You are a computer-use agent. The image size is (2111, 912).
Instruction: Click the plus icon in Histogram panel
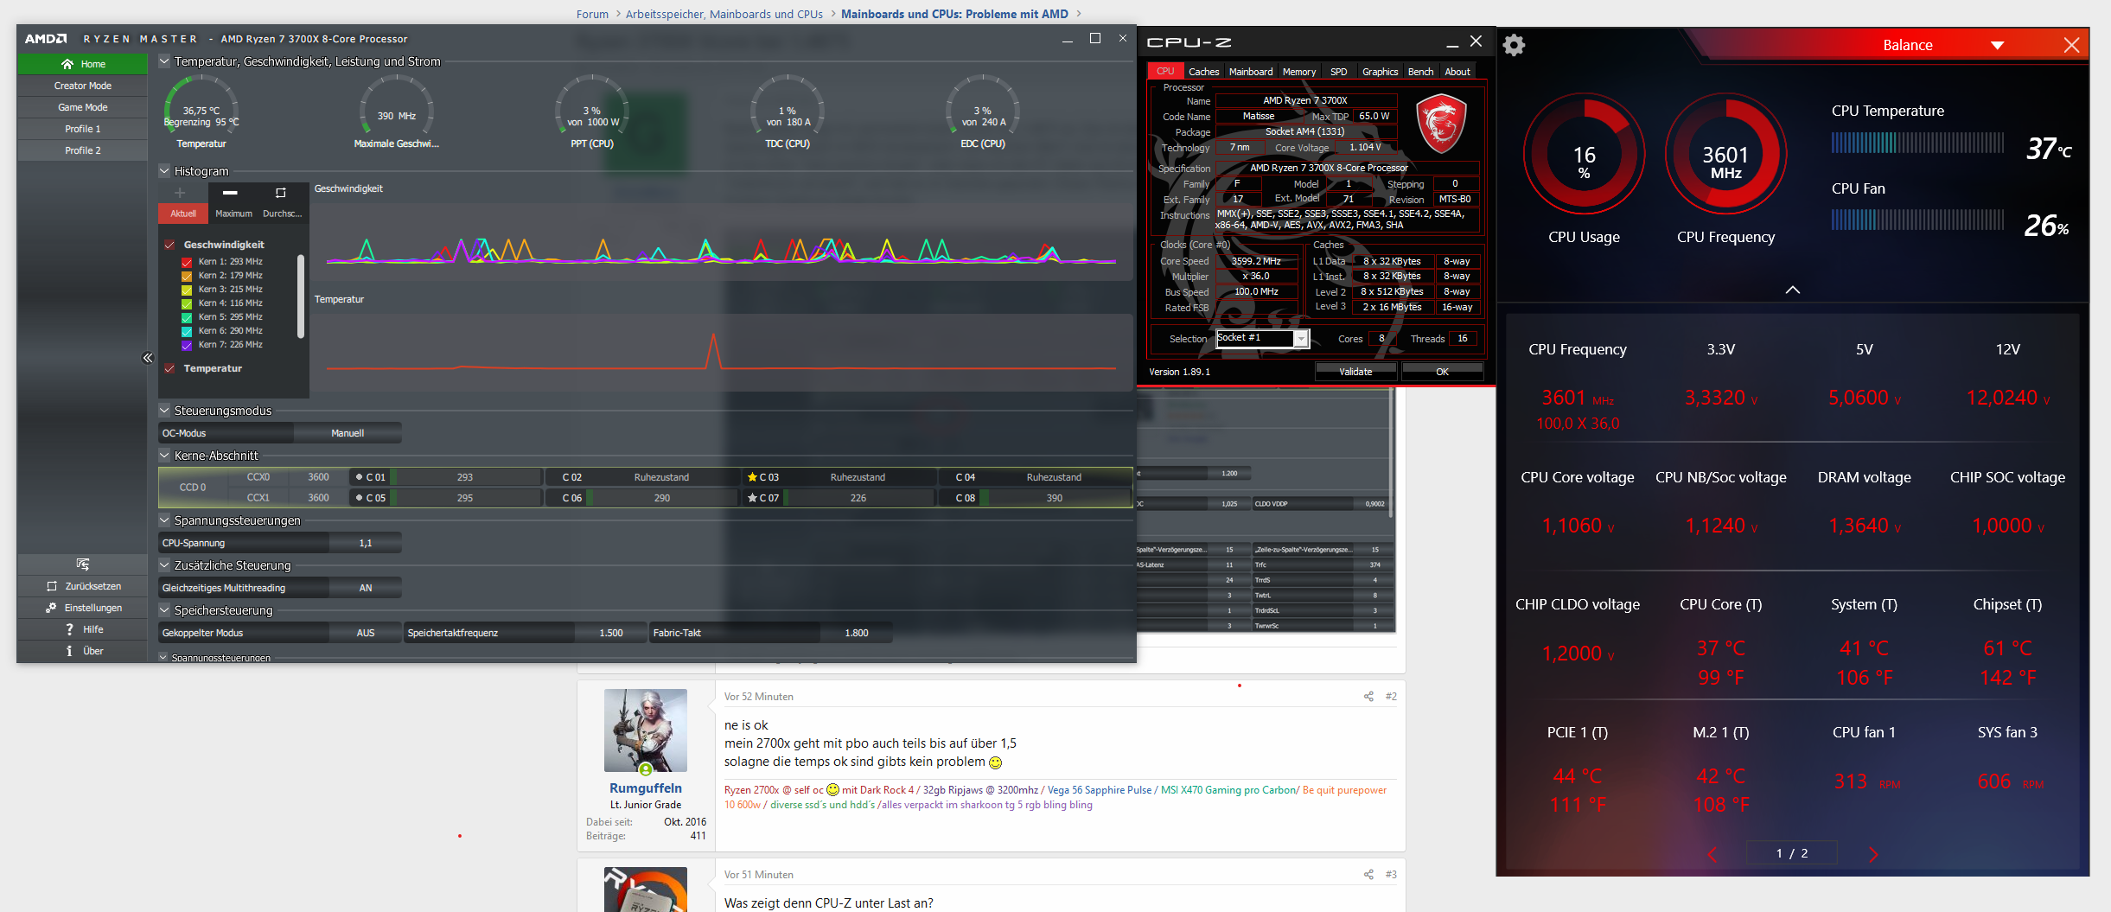(x=180, y=193)
